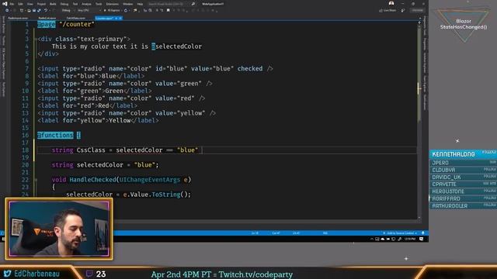Open the Edit menu
The height and width of the screenshot is (279, 497).
[x=21, y=4]
